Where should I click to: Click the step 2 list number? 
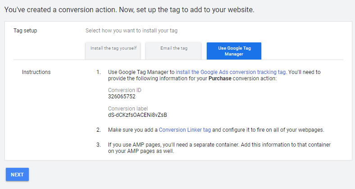tap(99, 130)
